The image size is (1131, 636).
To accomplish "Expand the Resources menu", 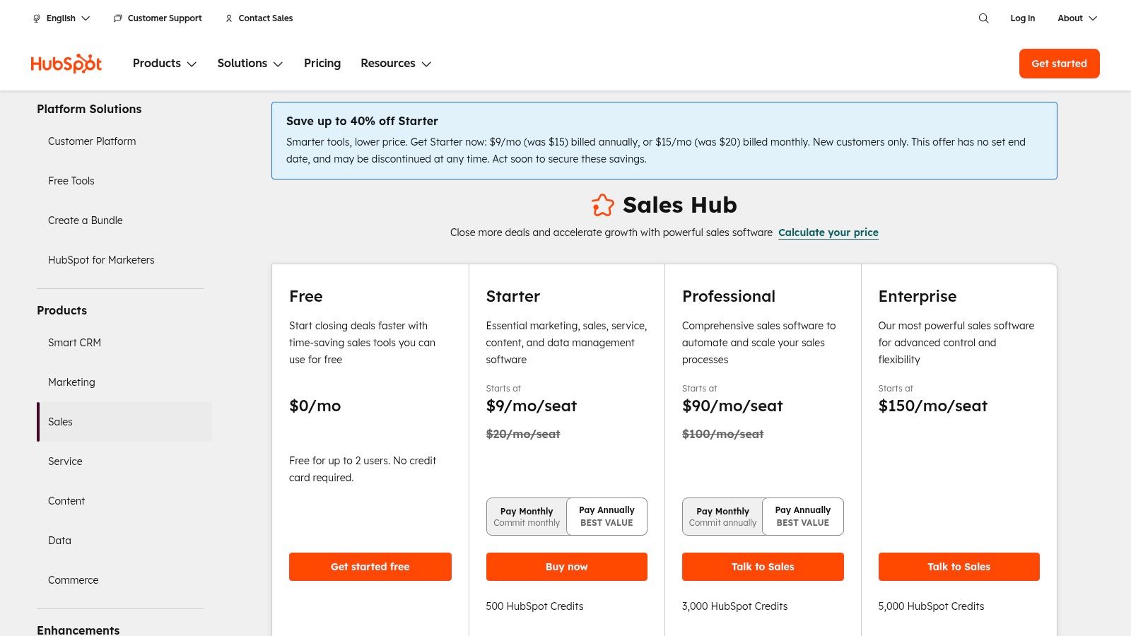I will click(x=395, y=63).
